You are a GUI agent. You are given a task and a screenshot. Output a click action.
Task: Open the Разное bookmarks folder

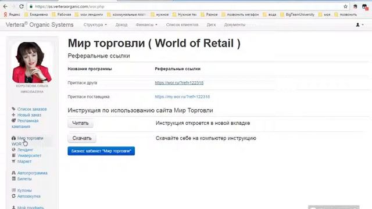[x=209, y=15]
